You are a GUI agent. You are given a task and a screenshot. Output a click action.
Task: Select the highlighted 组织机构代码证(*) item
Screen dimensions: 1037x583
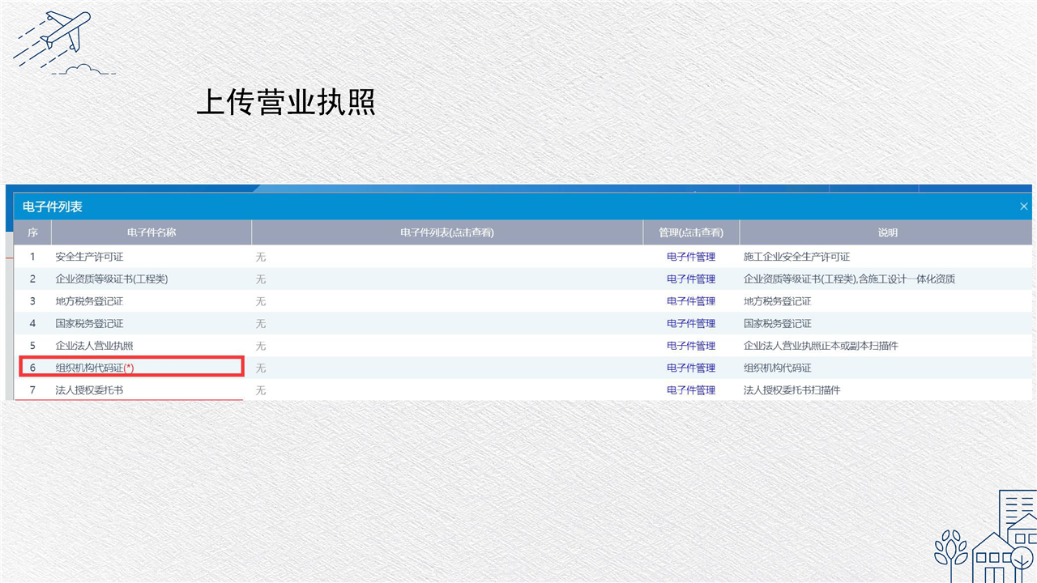95,368
